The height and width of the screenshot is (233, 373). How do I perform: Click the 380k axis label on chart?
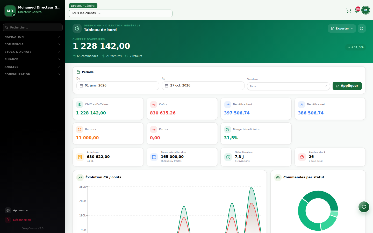tap(82, 187)
